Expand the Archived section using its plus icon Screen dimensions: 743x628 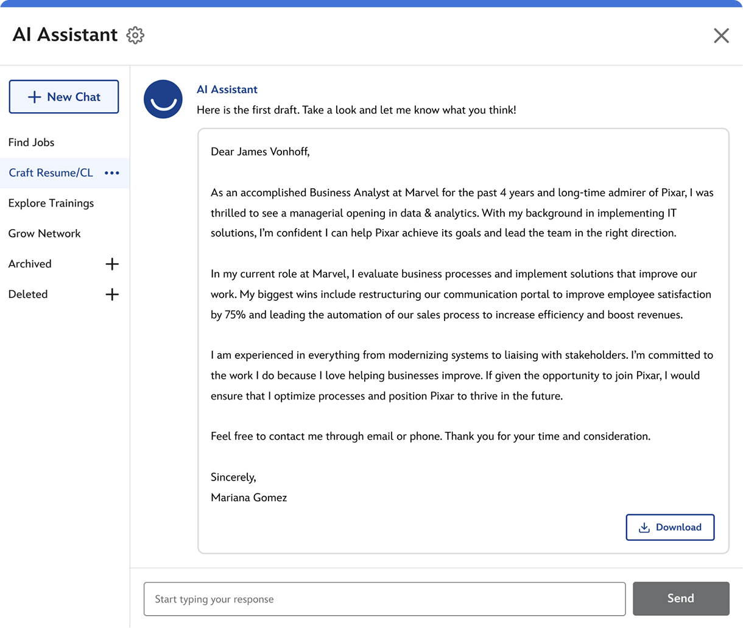click(112, 264)
